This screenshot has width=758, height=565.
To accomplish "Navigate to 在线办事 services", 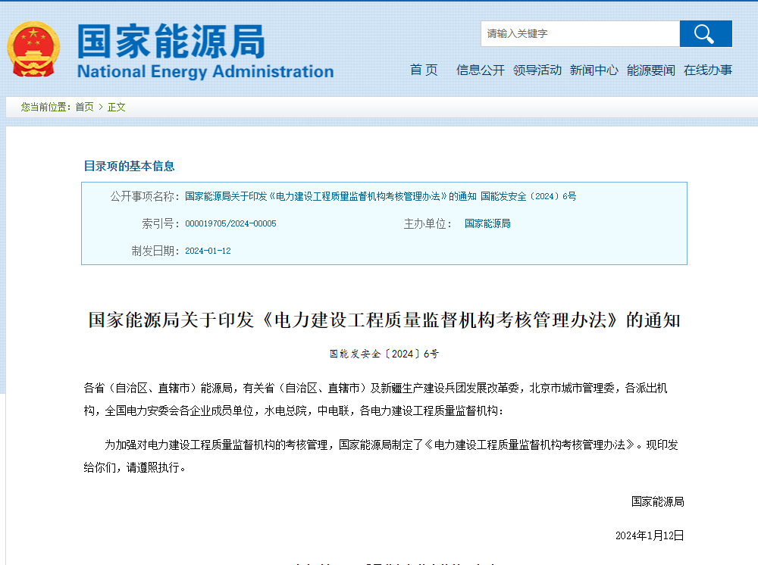I will (707, 70).
